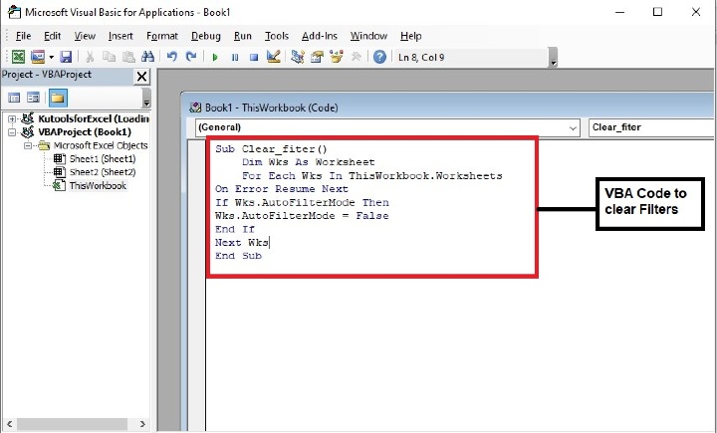This screenshot has width=717, height=433.
Task: Run the macro with the green play icon
Action: (215, 58)
